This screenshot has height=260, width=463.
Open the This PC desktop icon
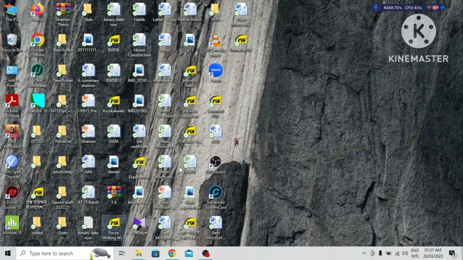12,12
